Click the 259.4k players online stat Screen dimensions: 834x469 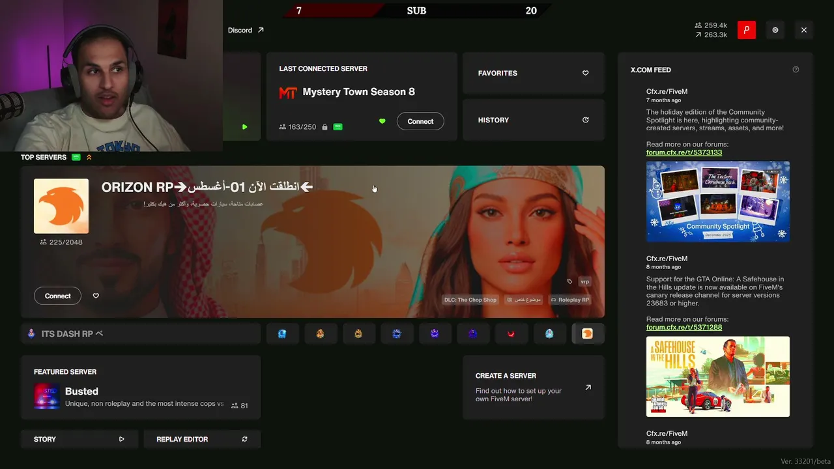[x=711, y=25]
